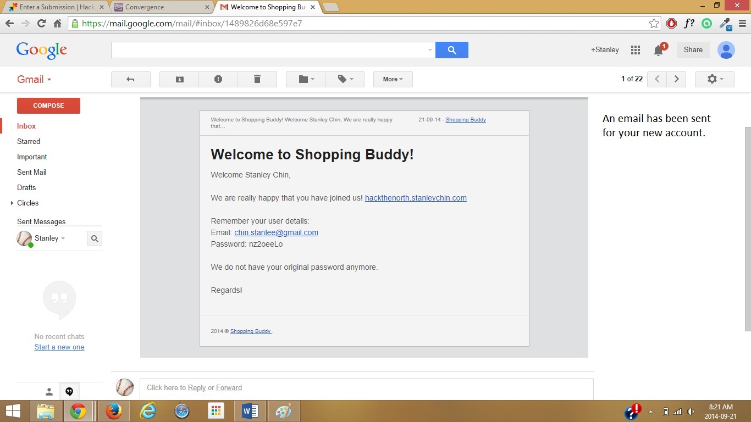Click the green circular extension icon
The height and width of the screenshot is (422, 751).
coord(706,24)
